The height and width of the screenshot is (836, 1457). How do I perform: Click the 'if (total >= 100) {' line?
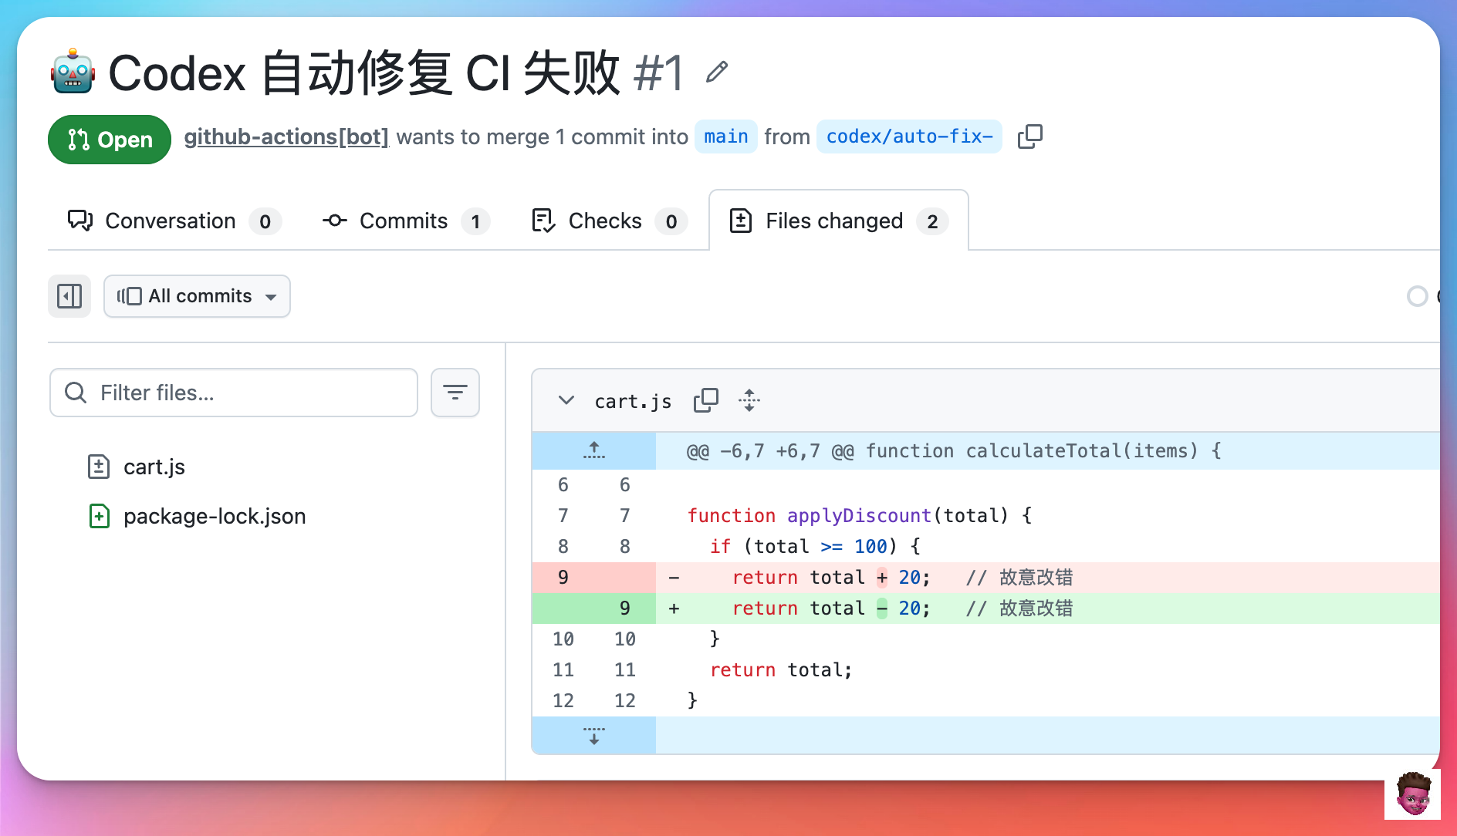815,546
